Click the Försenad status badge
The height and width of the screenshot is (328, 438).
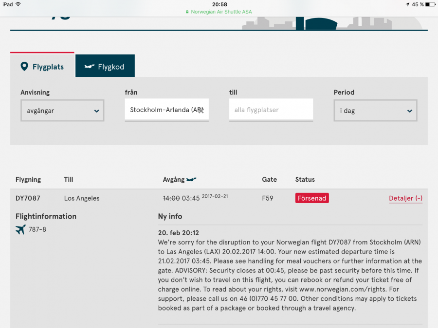[312, 198]
